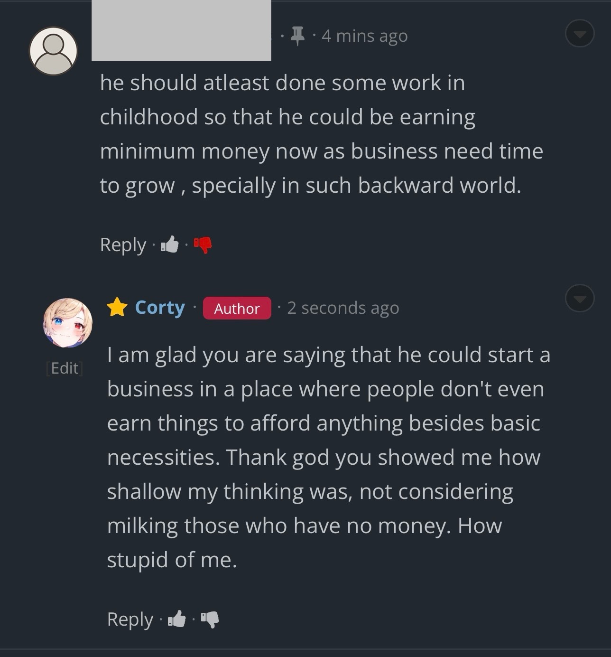
Task: Toggle the red dislike on the top comment
Action: pyautogui.click(x=203, y=245)
